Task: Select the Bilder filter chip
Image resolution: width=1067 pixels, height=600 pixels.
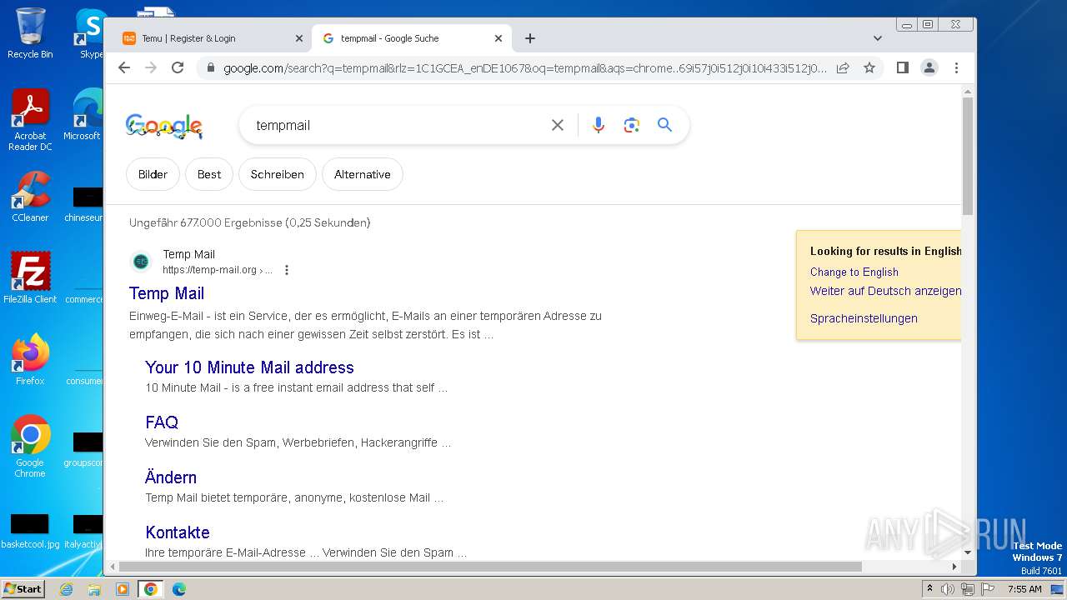Action: pyautogui.click(x=153, y=174)
